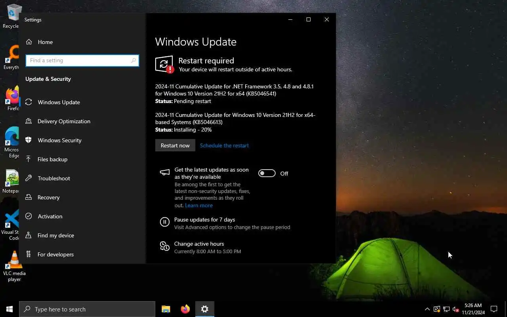Click the active hours clock icon

coord(165,246)
